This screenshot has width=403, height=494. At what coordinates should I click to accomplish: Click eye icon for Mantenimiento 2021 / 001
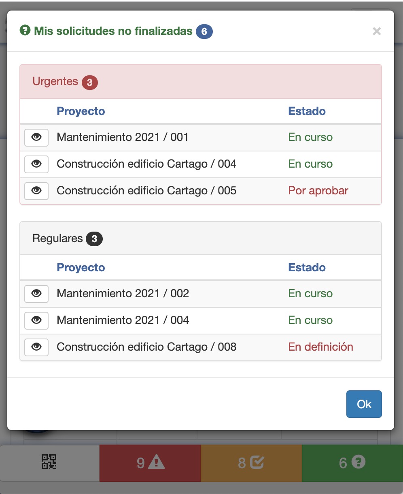pos(36,137)
